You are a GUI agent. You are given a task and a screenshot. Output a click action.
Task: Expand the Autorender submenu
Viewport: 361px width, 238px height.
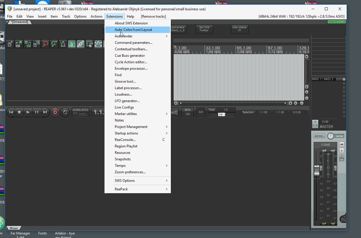(x=138, y=36)
